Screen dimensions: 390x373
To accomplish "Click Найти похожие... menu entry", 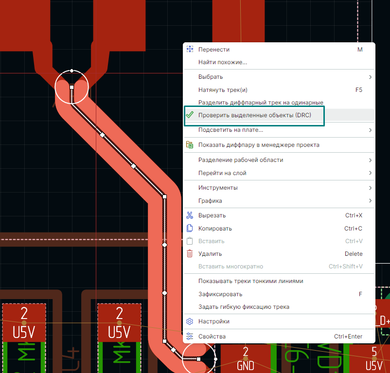I will (x=222, y=62).
